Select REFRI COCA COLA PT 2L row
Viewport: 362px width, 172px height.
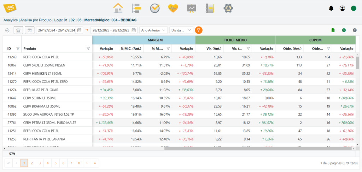pos(179,57)
